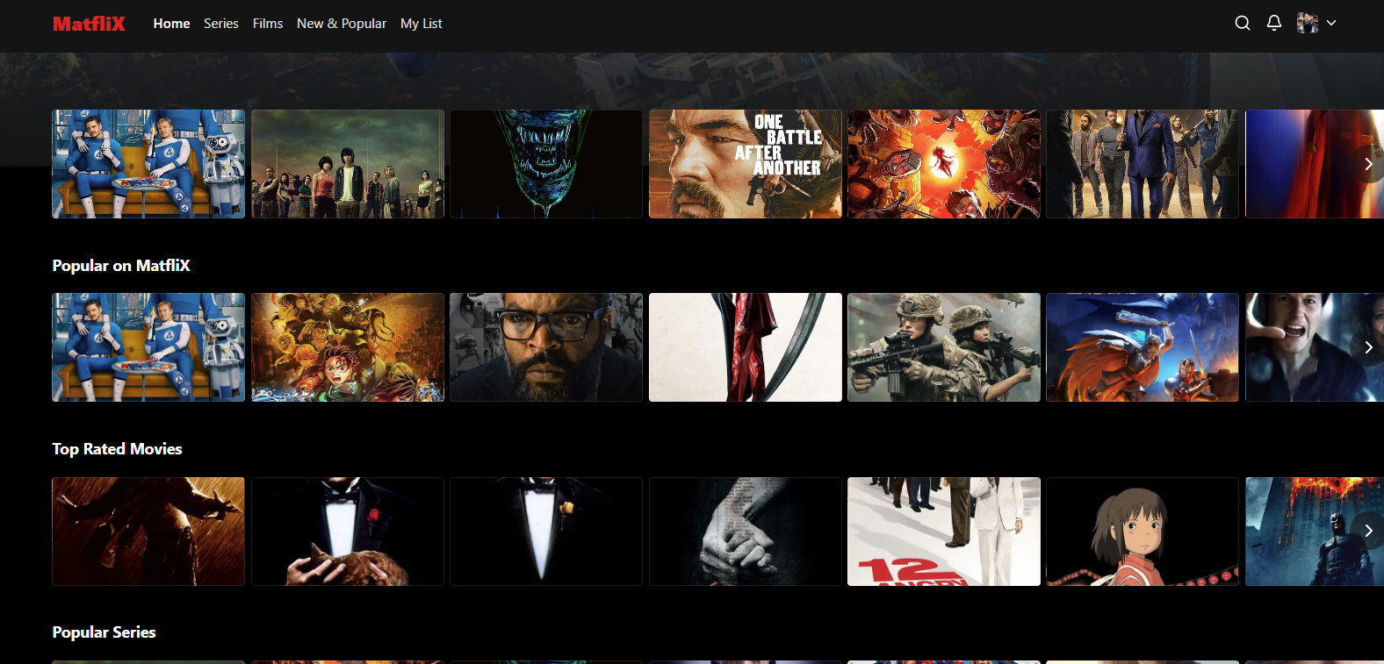Screen dimensions: 1384x664
Task: Click the profile avatar image
Action: pyautogui.click(x=1308, y=23)
